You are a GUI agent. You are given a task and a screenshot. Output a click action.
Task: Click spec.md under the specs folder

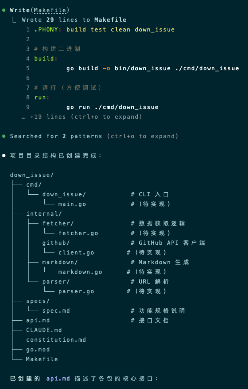point(56,311)
